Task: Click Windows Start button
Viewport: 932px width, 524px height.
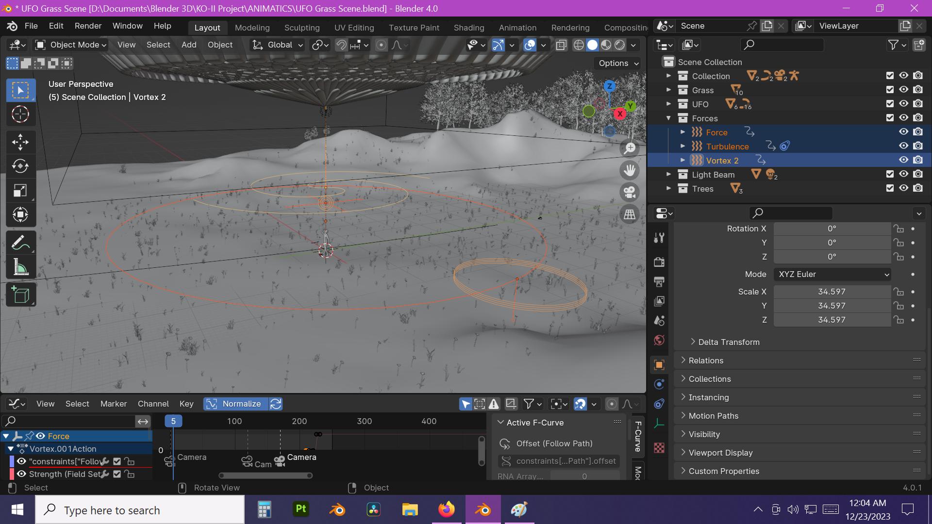Action: click(17, 510)
